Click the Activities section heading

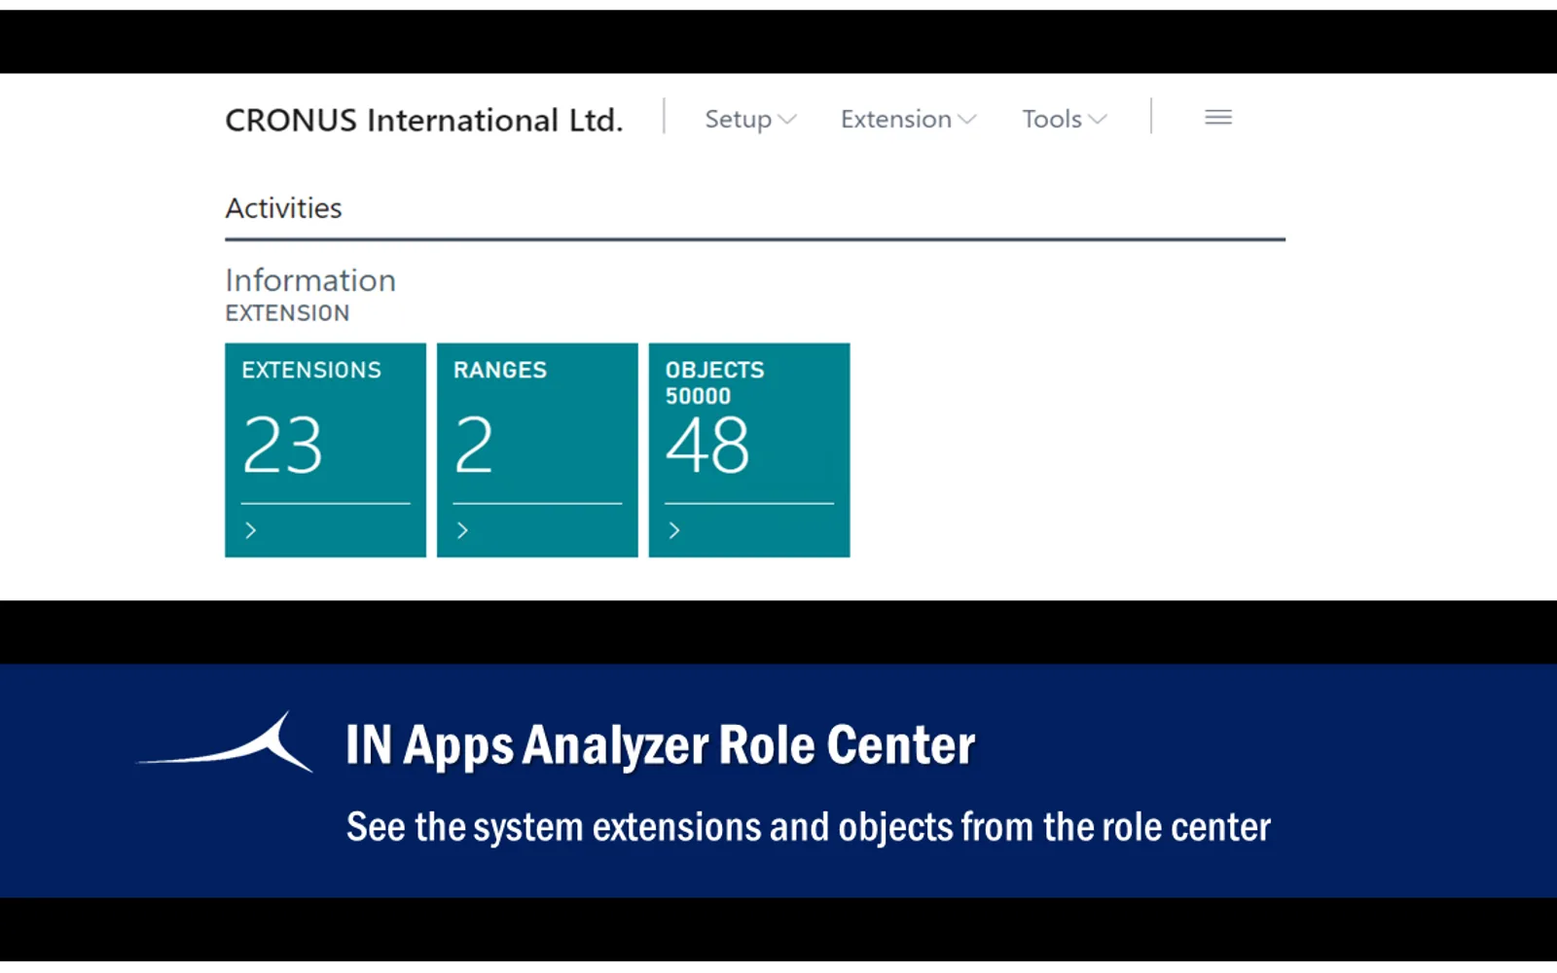283,208
